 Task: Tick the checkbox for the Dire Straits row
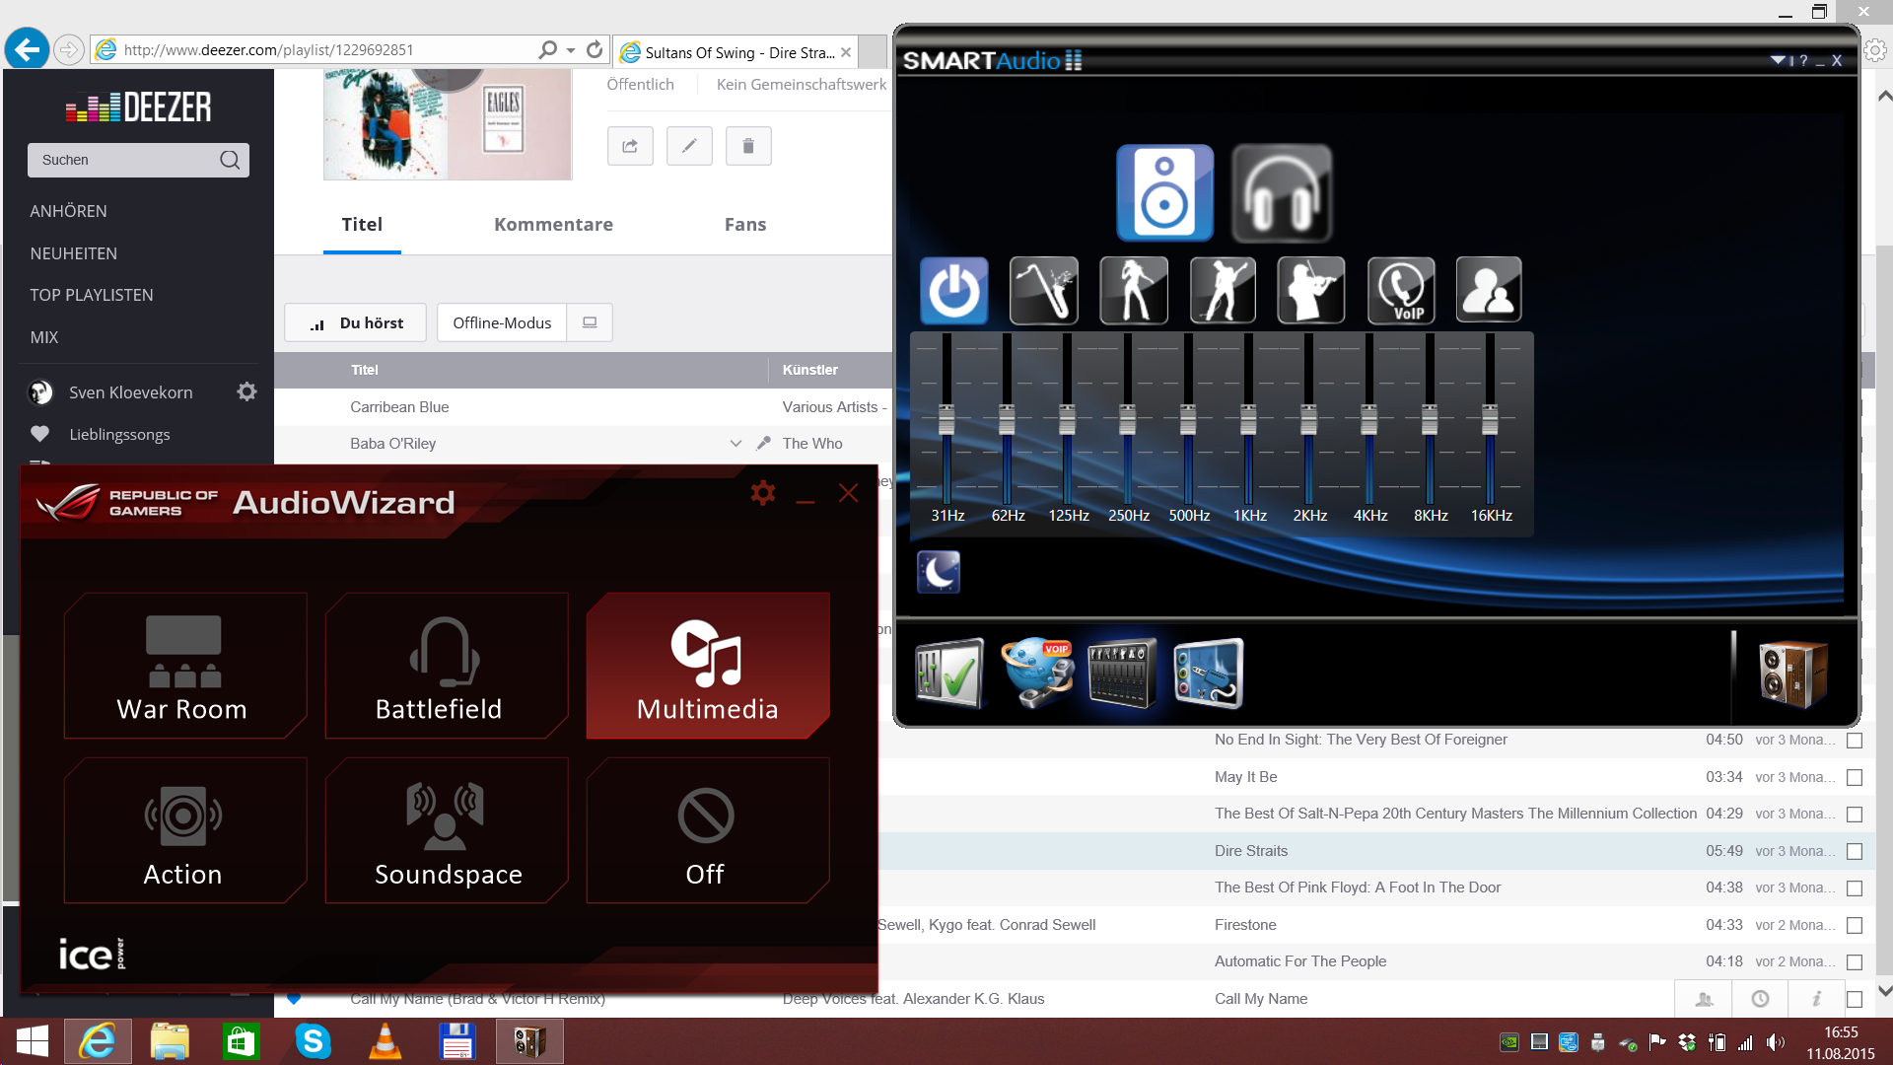coord(1855,851)
